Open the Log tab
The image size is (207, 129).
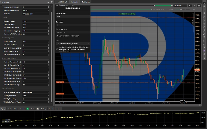pos(58,109)
